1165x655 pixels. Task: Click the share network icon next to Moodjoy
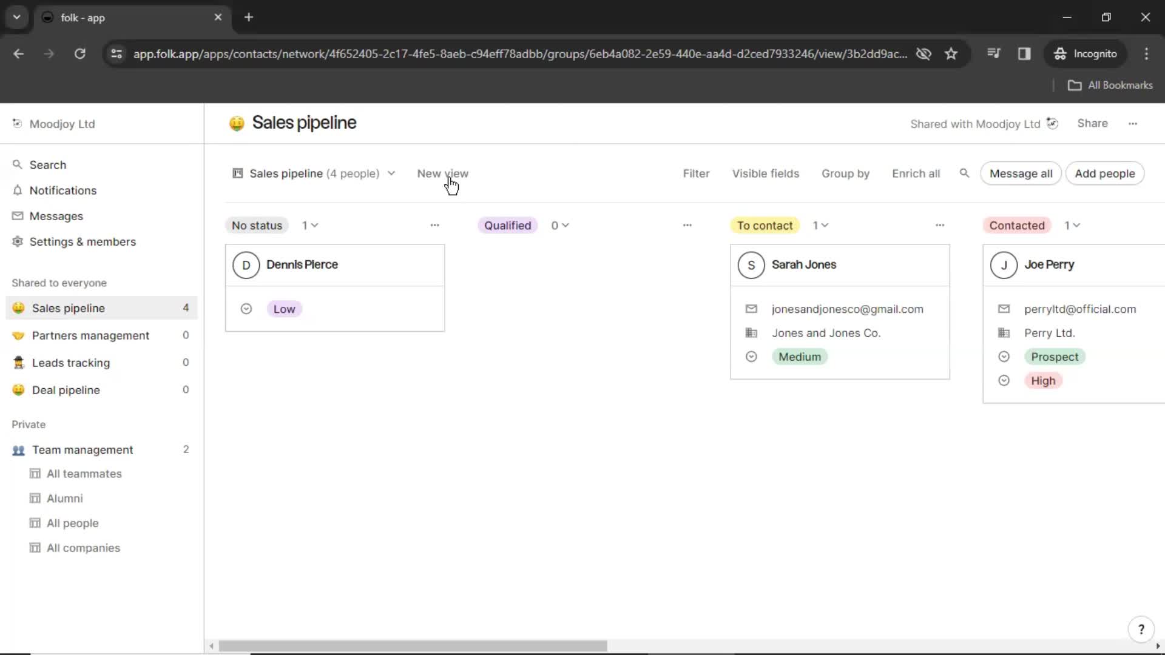point(1054,123)
